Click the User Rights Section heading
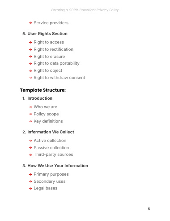 coord(47,34)
